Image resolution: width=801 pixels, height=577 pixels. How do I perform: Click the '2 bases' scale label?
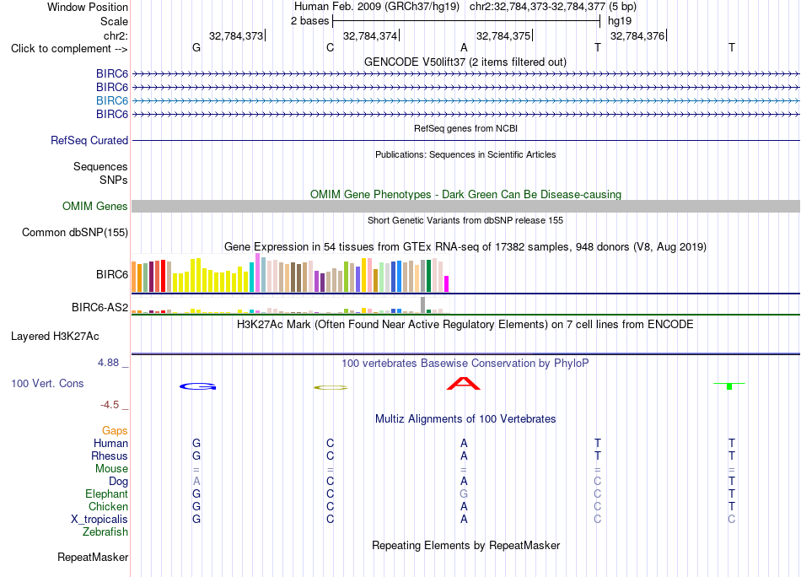310,21
